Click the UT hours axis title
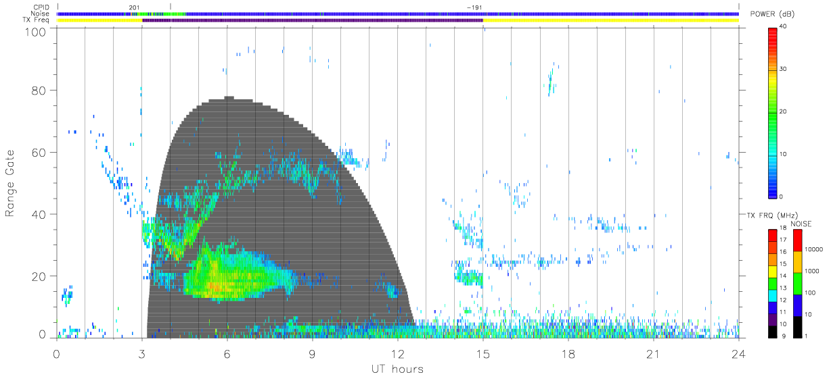 pos(397,369)
